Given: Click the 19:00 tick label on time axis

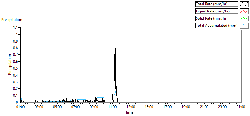Looking at the screenshot, I should (186, 107).
